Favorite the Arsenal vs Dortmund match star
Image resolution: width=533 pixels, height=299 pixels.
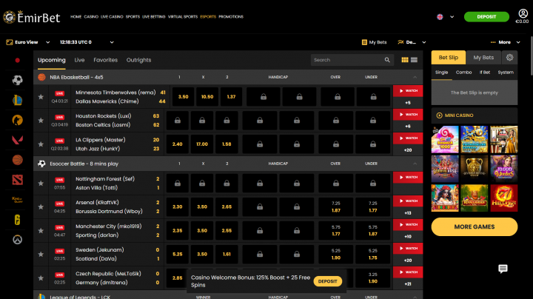pyautogui.click(x=41, y=207)
